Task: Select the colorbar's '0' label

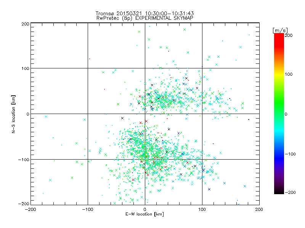Action: 286,114
